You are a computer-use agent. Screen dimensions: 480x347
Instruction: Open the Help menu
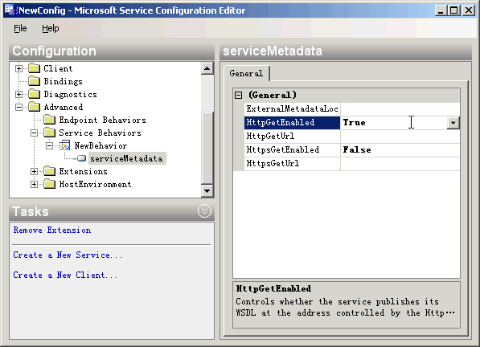point(51,28)
